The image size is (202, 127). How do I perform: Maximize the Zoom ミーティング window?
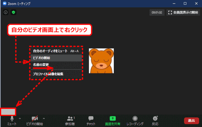click(185, 4)
